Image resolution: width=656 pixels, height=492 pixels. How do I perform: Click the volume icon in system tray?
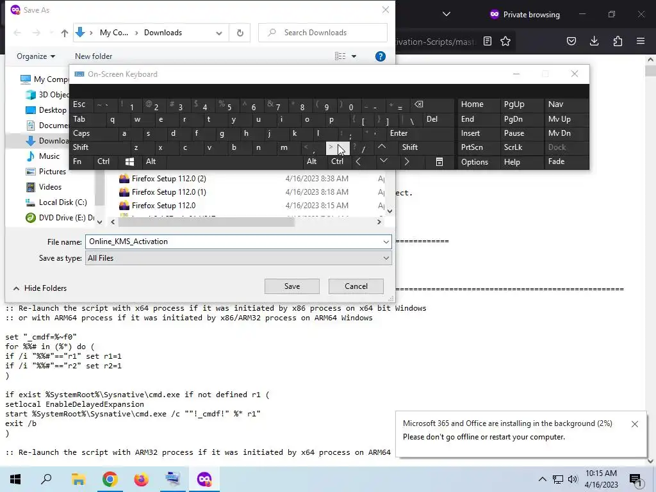[x=573, y=479]
